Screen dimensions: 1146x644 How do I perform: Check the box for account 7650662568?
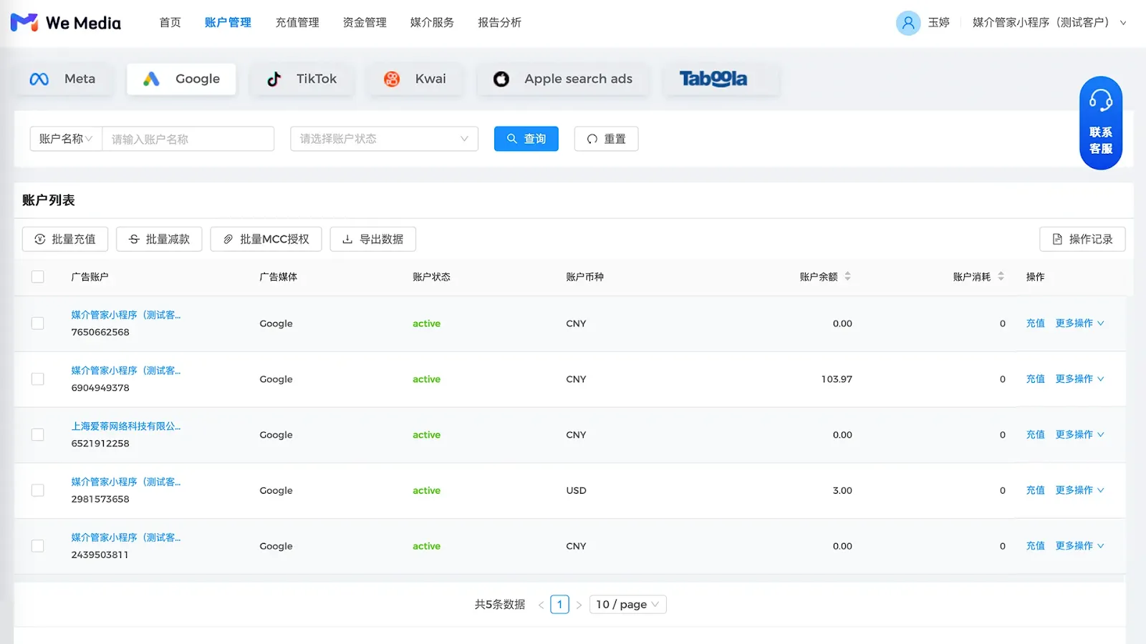point(38,323)
